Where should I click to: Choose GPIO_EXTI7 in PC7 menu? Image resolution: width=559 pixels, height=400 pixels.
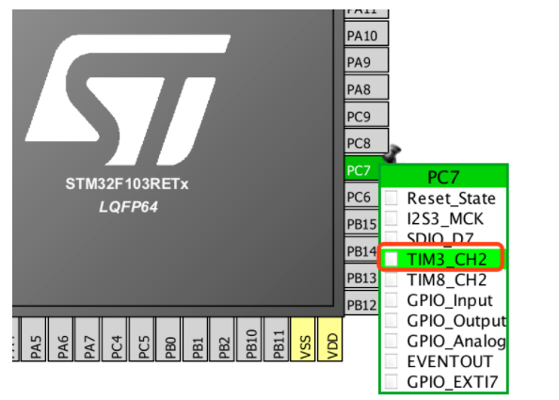click(x=443, y=381)
